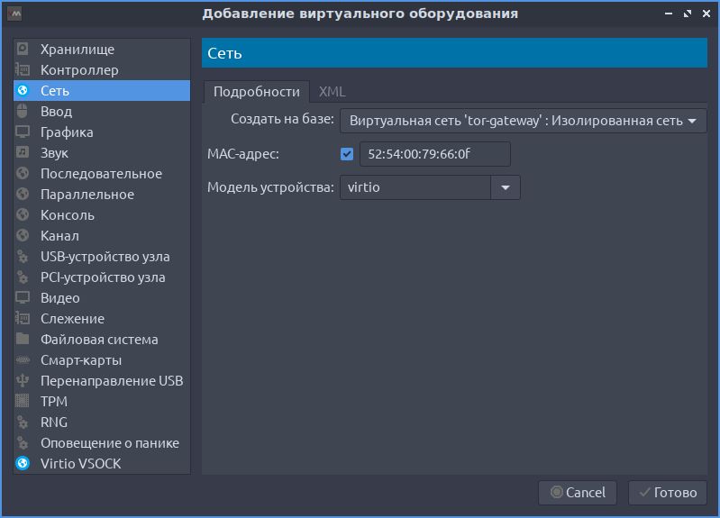Select USB-устройство узла entry
Viewport: 720px width, 518px height.
click(x=102, y=256)
